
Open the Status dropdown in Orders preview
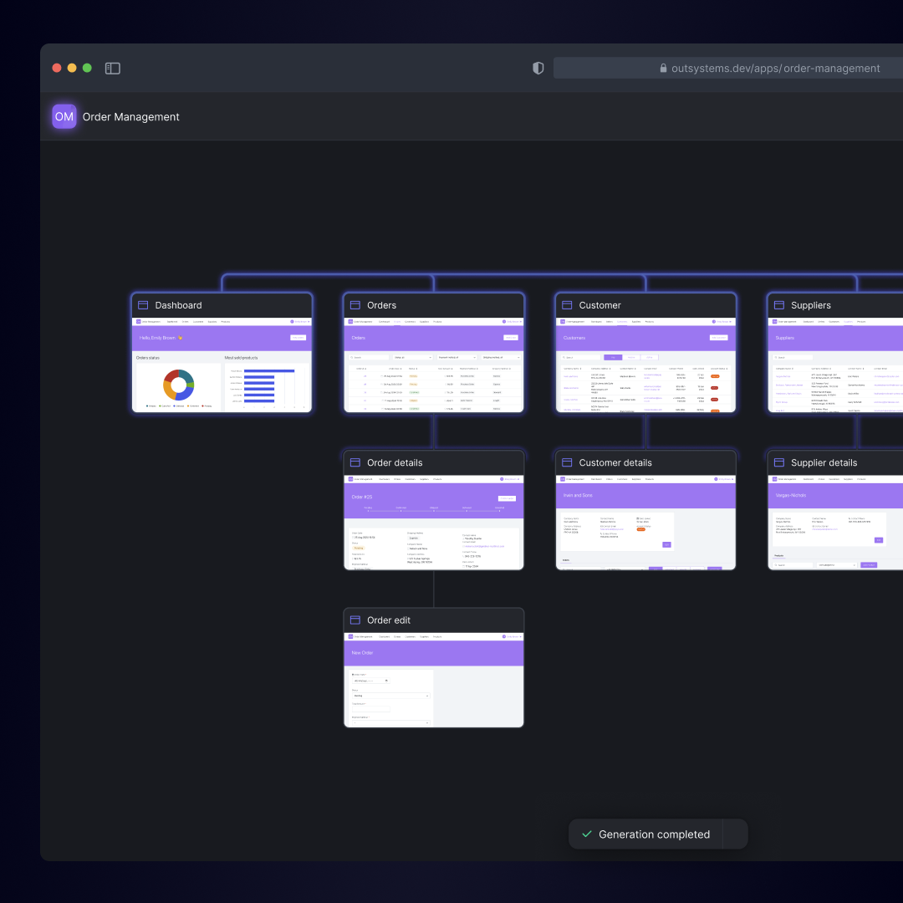tap(413, 357)
